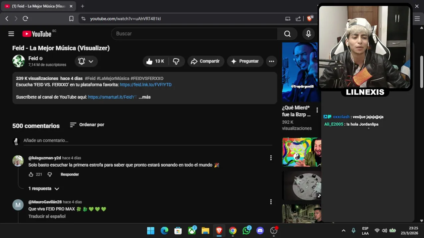Image resolution: width=424 pixels, height=238 pixels.
Task: Open the smarturl.it/FeidYT subscribe link
Action: (112, 97)
